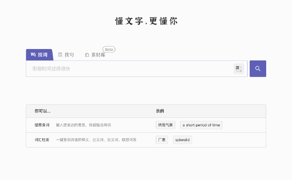
Task: Click the 据意查词 row label
Action: point(42,125)
